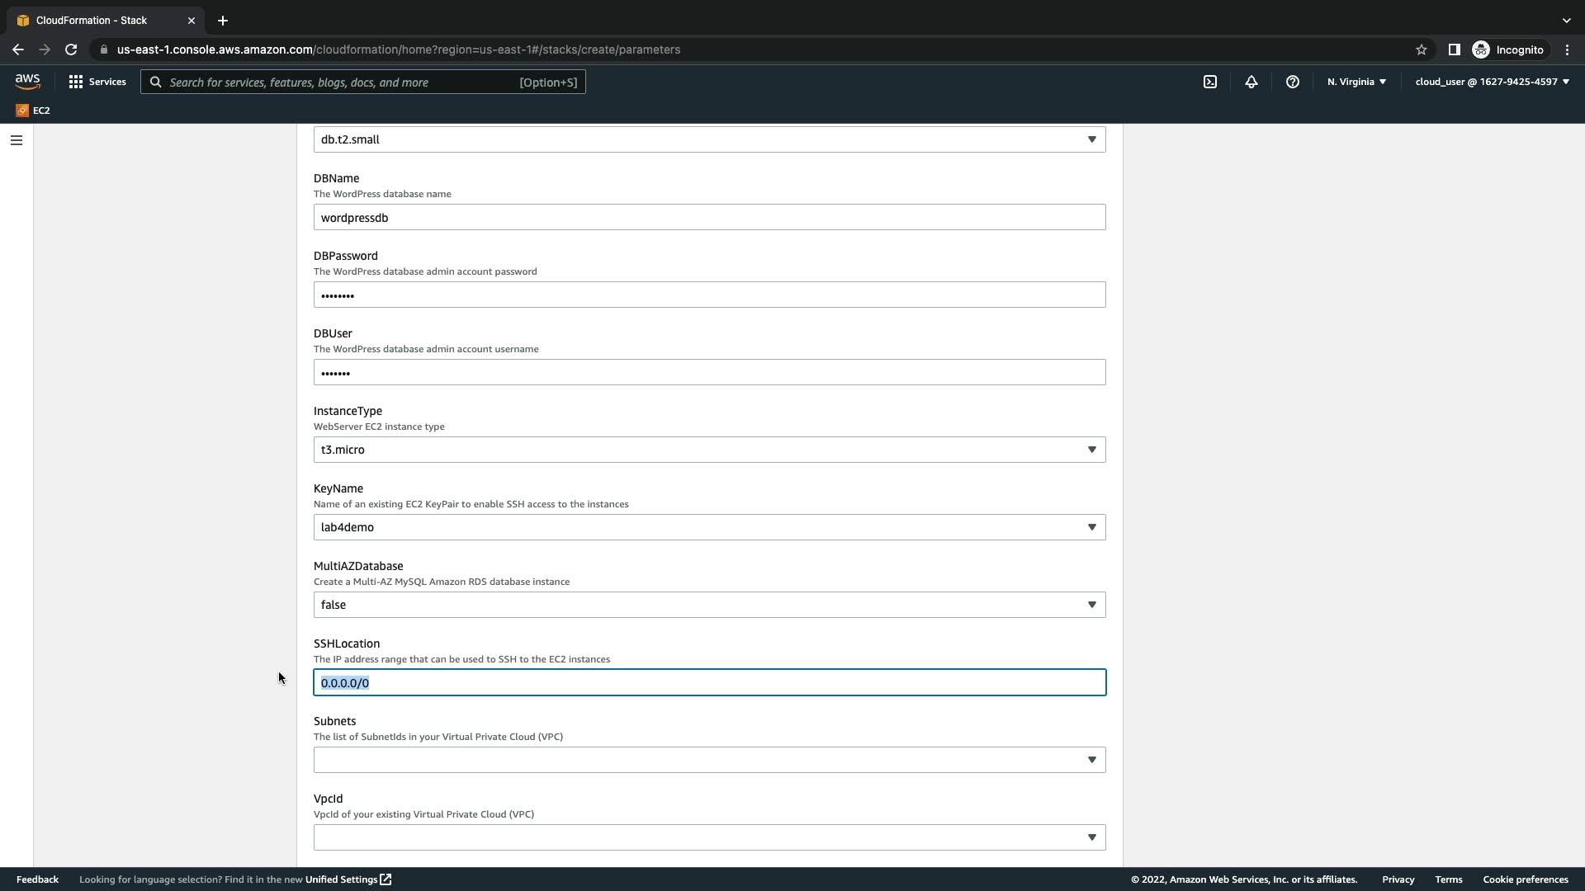1585x891 pixels.
Task: Click the Feedback button in footer
Action: pyautogui.click(x=37, y=879)
